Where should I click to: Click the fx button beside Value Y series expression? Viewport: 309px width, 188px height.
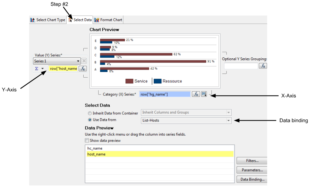(x=82, y=68)
